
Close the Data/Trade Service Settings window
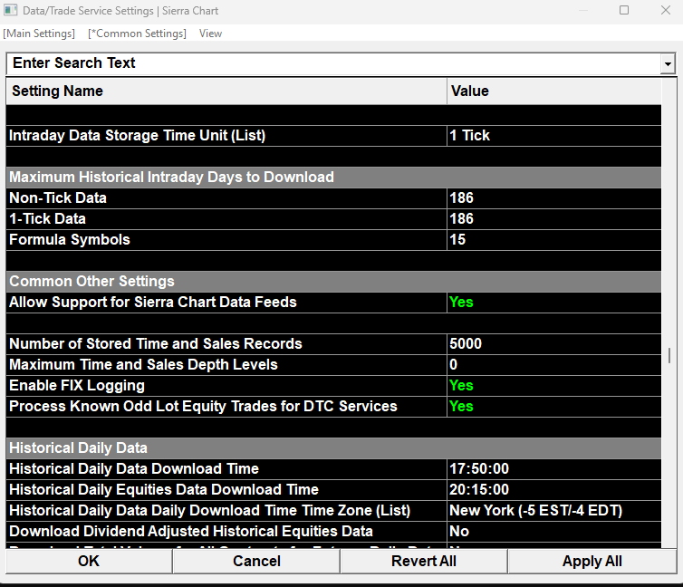[666, 10]
